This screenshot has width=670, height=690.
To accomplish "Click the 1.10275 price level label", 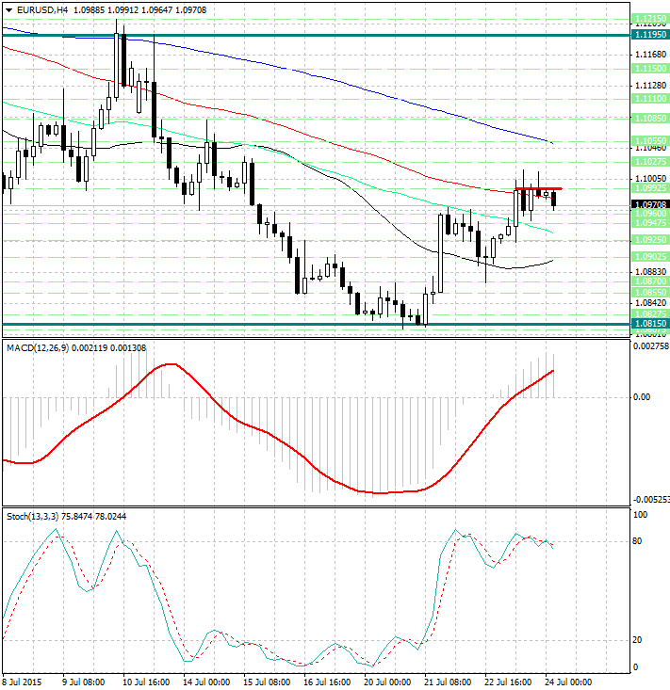I will [650, 162].
